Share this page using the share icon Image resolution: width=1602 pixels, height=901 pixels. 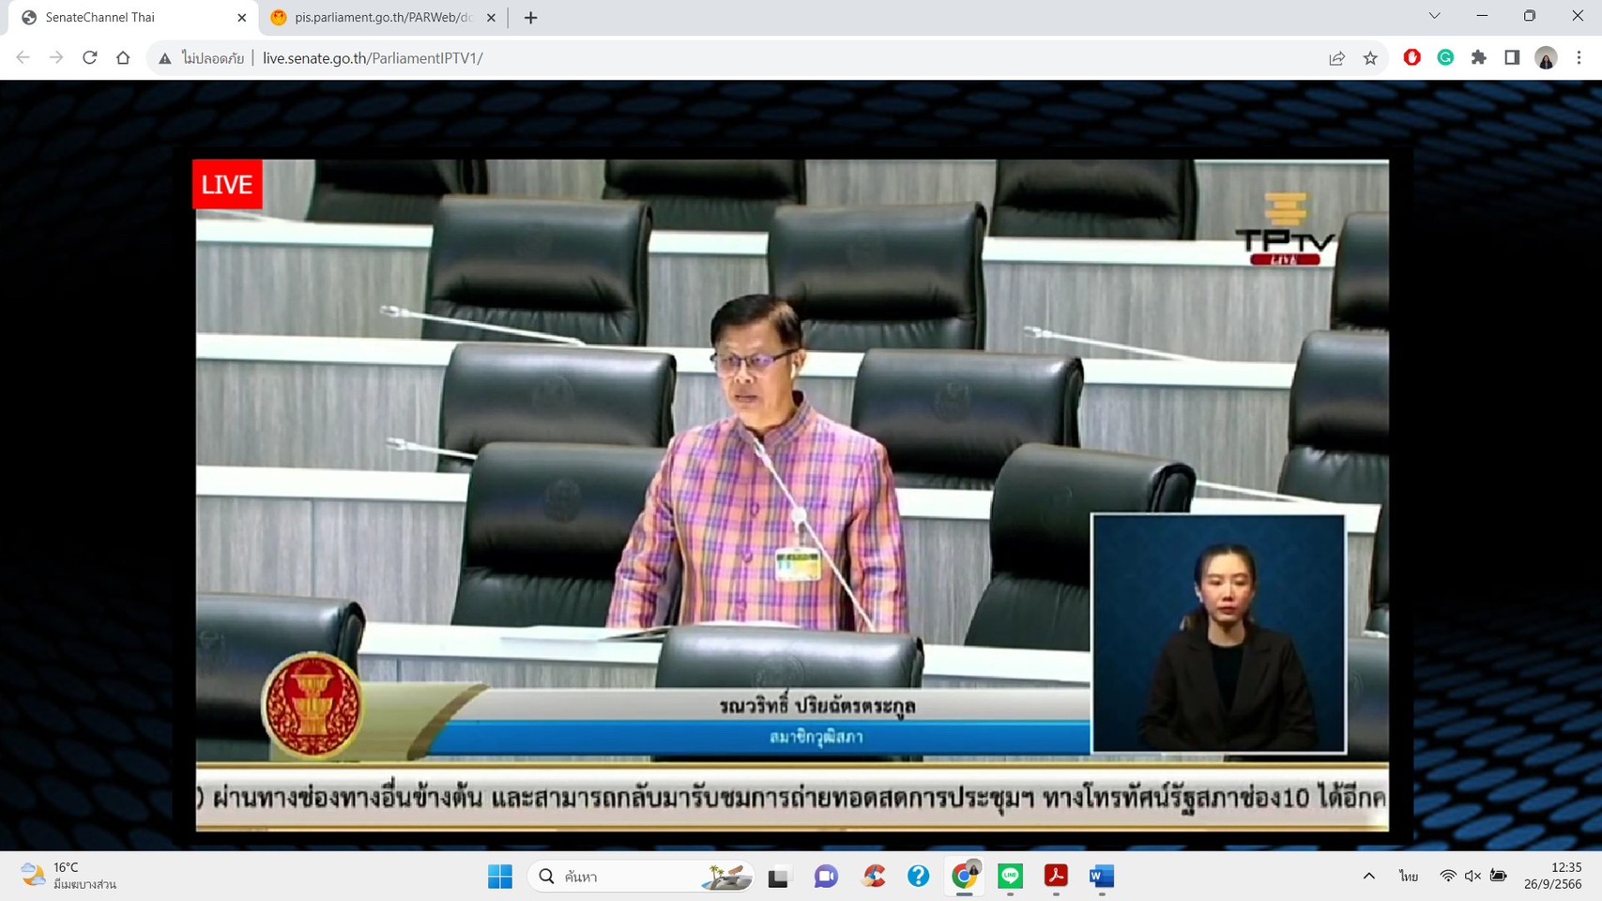coord(1336,58)
